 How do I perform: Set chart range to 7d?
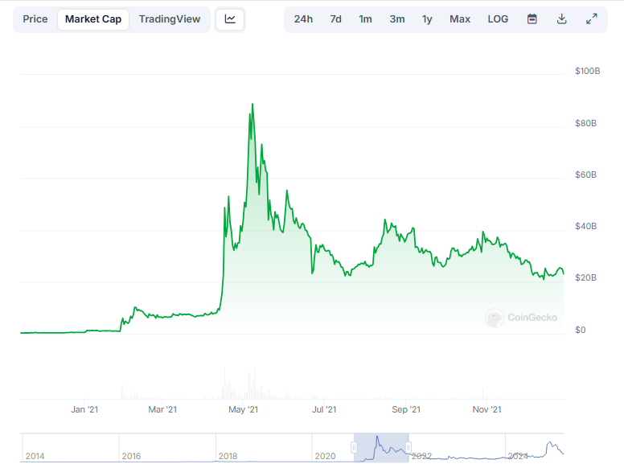[335, 19]
